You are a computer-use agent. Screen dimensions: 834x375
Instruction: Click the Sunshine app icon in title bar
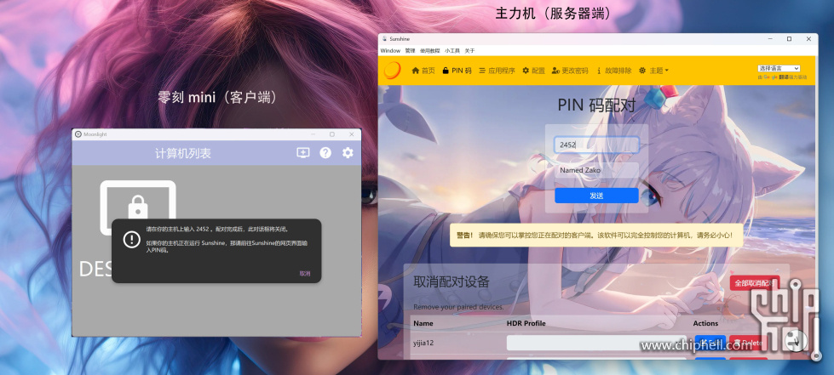(384, 39)
